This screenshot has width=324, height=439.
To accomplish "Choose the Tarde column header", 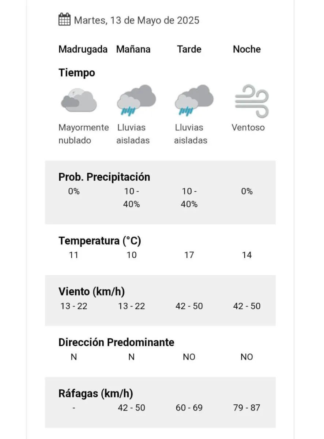I will pyautogui.click(x=189, y=49).
